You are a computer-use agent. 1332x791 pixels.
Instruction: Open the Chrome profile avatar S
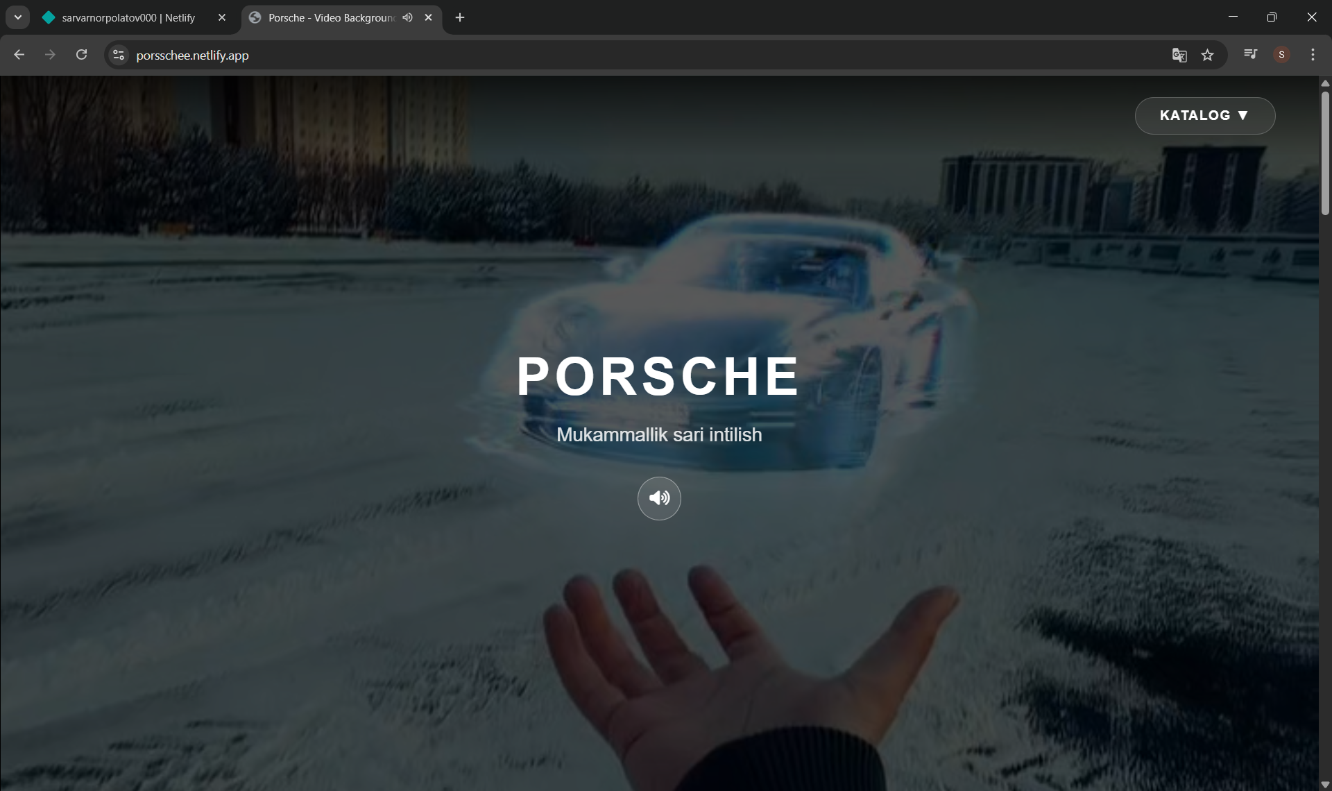click(x=1281, y=55)
